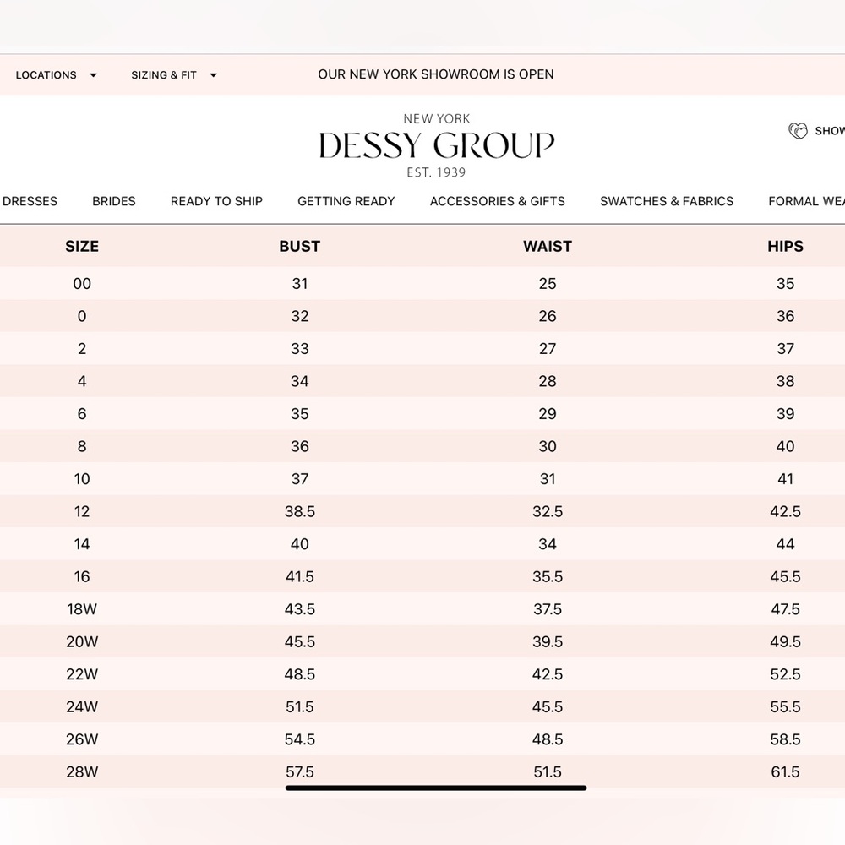Click the New York showroom open announcement

tap(436, 74)
